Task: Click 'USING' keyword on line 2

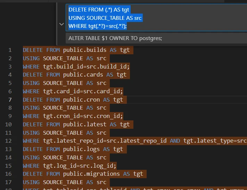Action: click(x=31, y=58)
